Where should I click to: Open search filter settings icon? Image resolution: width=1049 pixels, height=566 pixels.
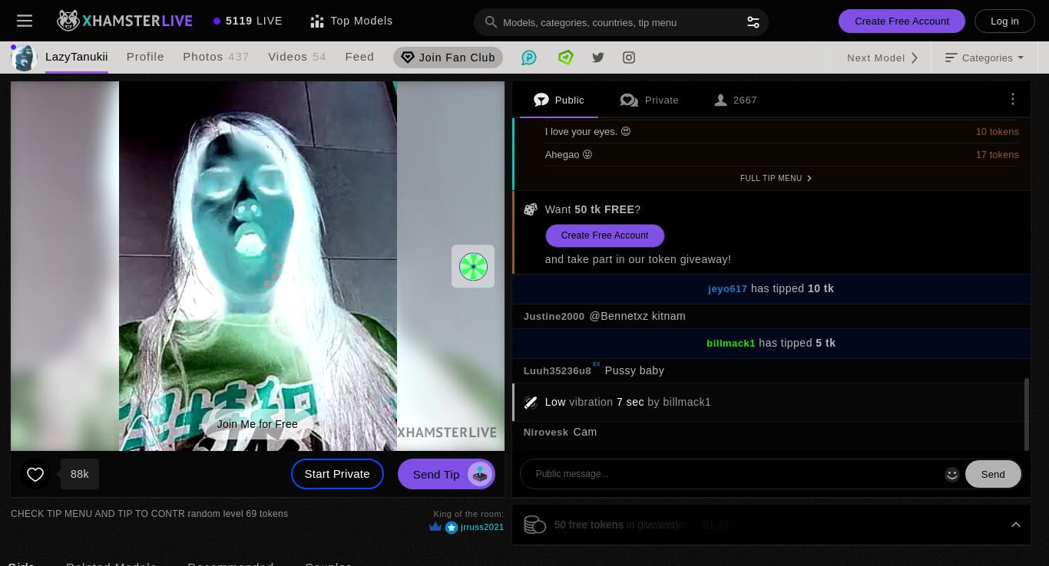753,22
